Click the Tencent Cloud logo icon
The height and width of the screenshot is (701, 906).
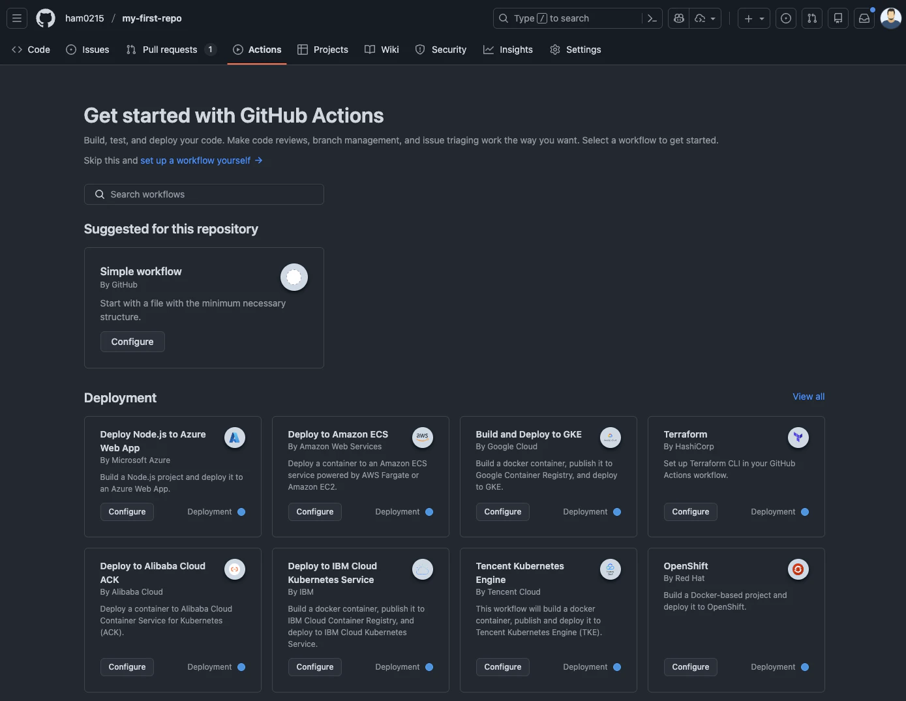point(611,569)
